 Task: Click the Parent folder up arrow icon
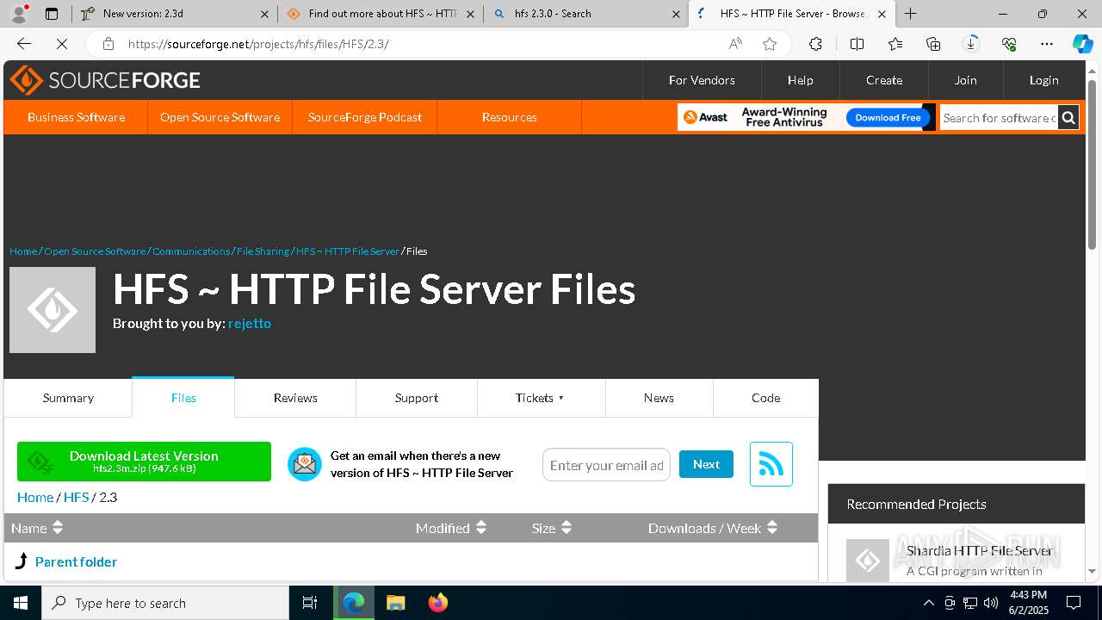[22, 561]
